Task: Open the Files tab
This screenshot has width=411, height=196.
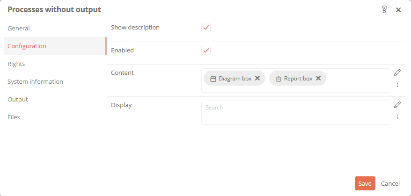Action: (14, 117)
